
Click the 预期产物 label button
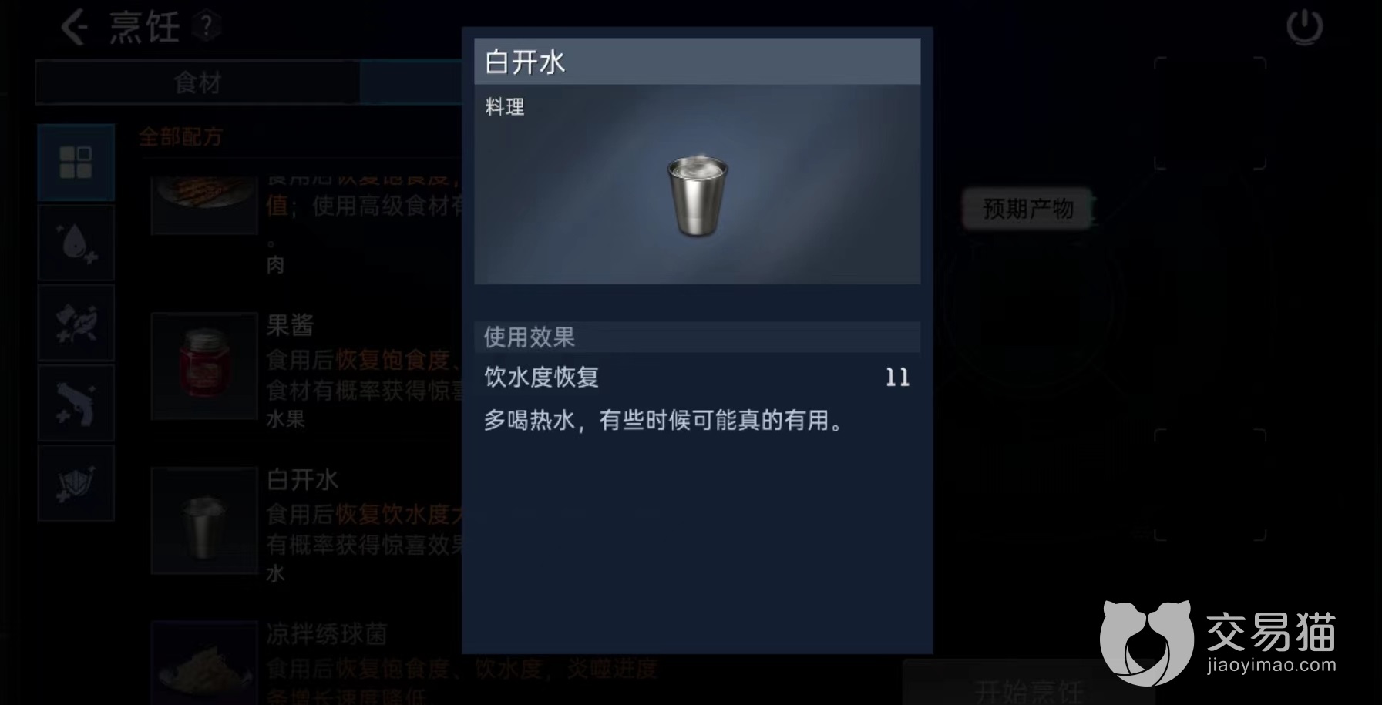click(1027, 208)
